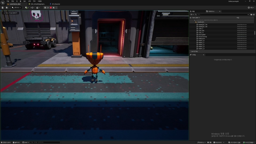Sort by the Type column header
Viewport: 256px width, 144px height.
(238, 18)
